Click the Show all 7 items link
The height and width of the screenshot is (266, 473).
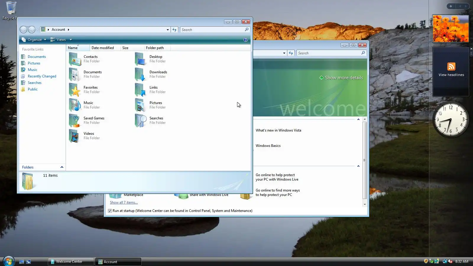[124, 202]
